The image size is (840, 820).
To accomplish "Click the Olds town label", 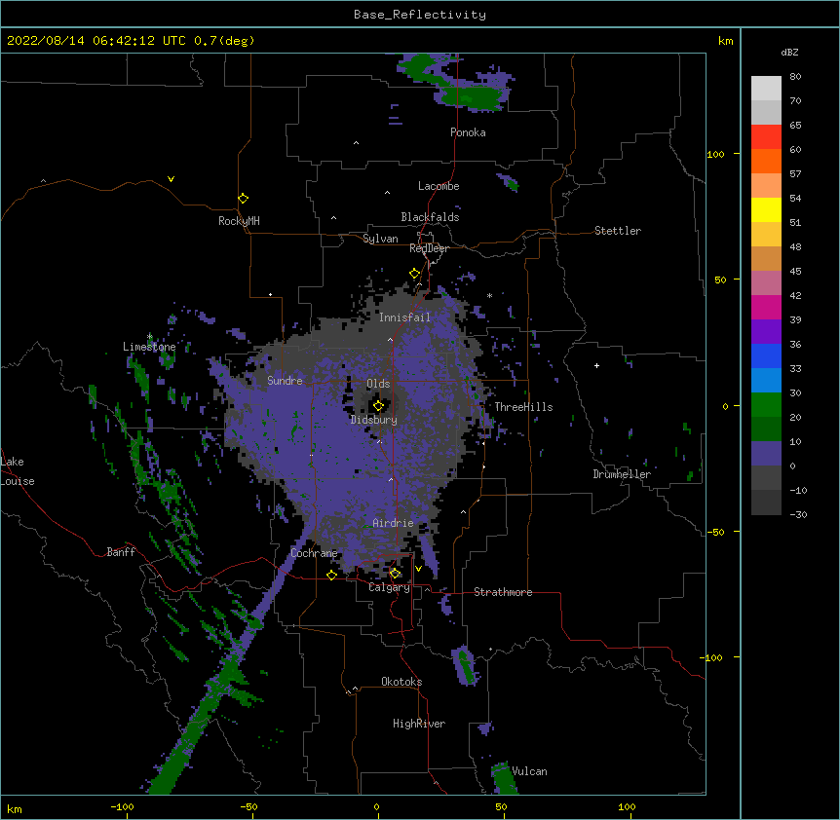I will [x=378, y=384].
